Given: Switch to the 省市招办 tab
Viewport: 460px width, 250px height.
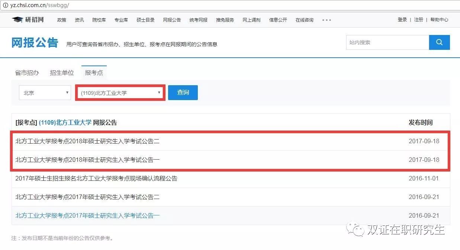Looking at the screenshot, I should pyautogui.click(x=27, y=73).
